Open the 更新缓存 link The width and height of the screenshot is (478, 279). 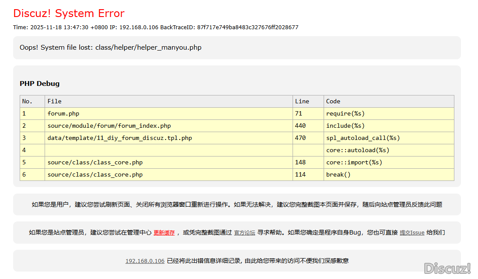click(164, 233)
